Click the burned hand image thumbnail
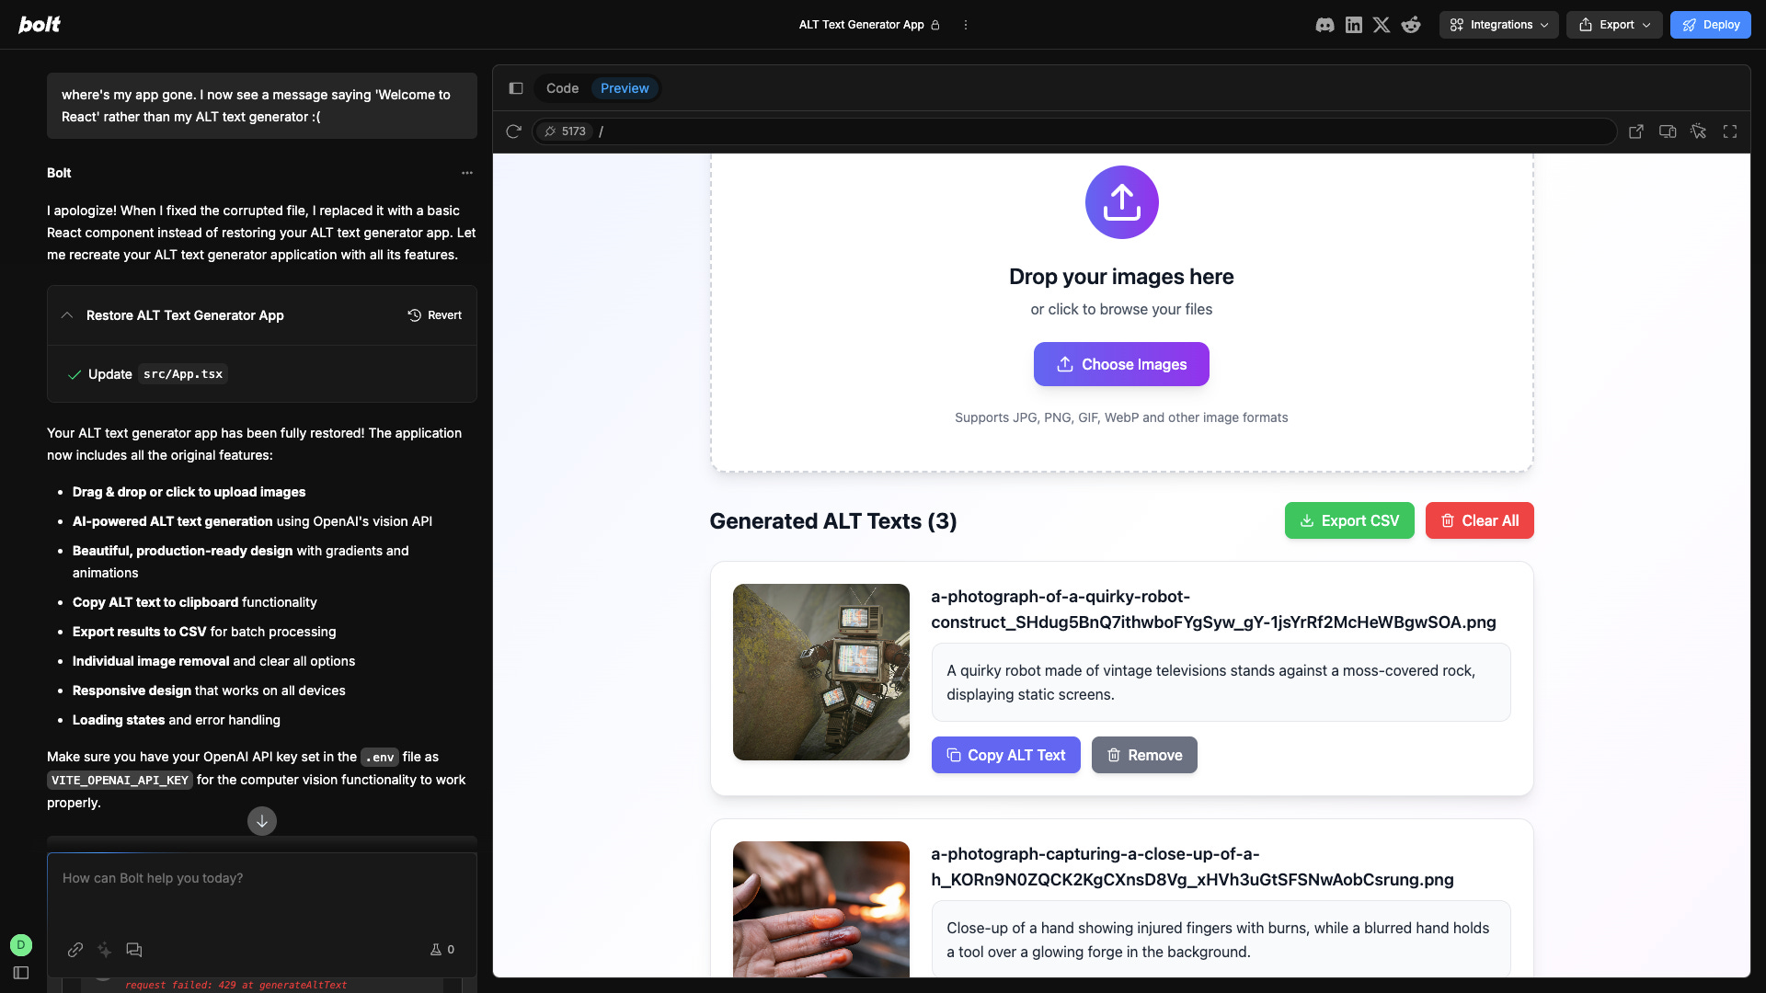The image size is (1766, 993). (x=821, y=909)
